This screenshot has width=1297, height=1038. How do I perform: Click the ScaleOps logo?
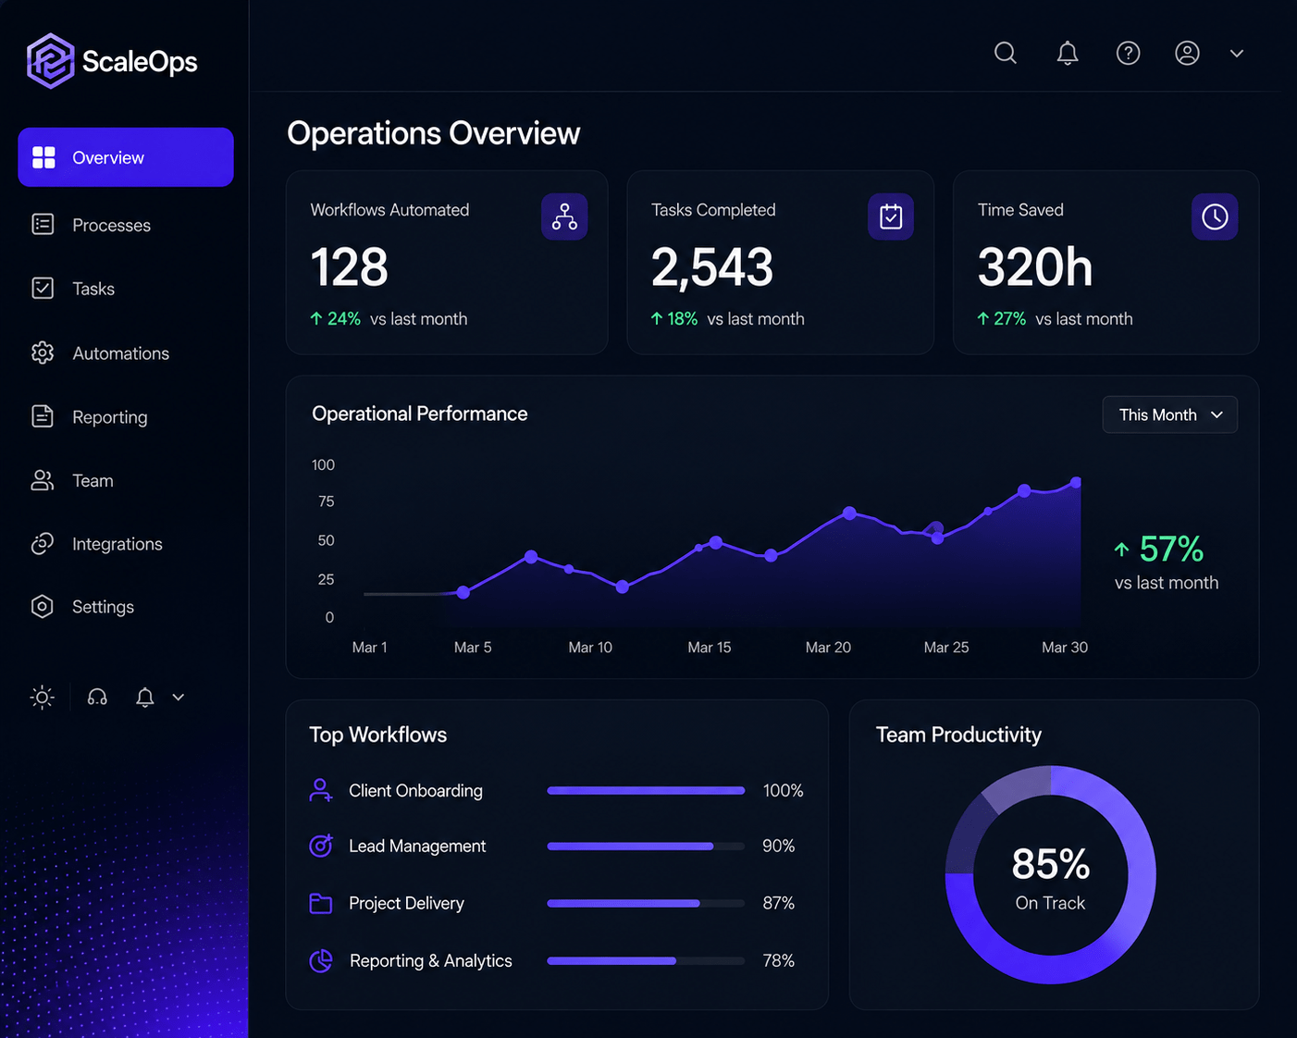click(x=112, y=61)
